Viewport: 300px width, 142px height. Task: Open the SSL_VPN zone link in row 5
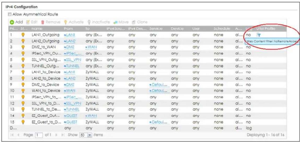tap(73, 59)
